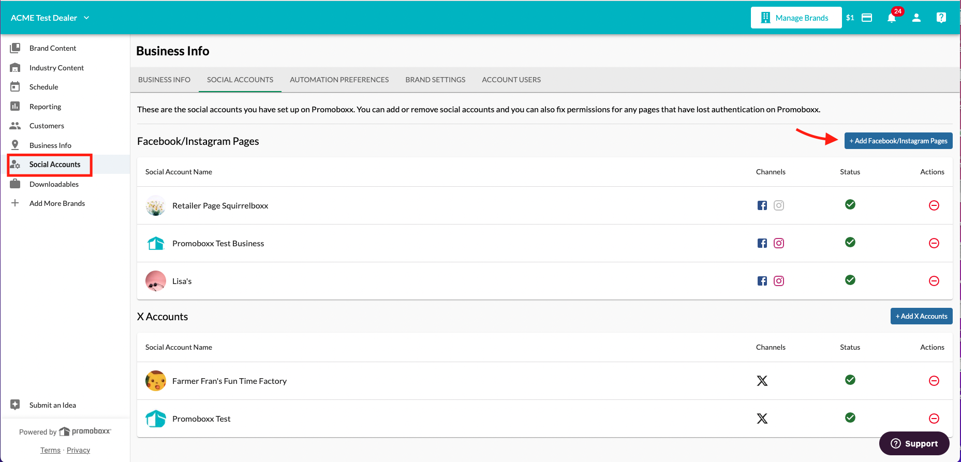Click X icon in Promoboxx Test row

762,419
